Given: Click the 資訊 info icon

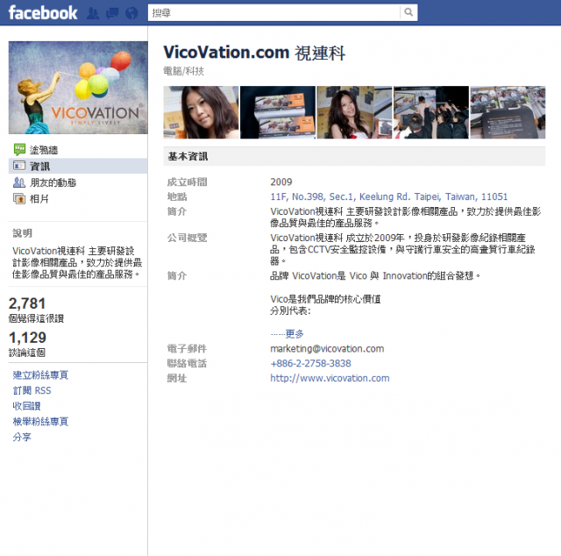Looking at the screenshot, I should tap(19, 166).
